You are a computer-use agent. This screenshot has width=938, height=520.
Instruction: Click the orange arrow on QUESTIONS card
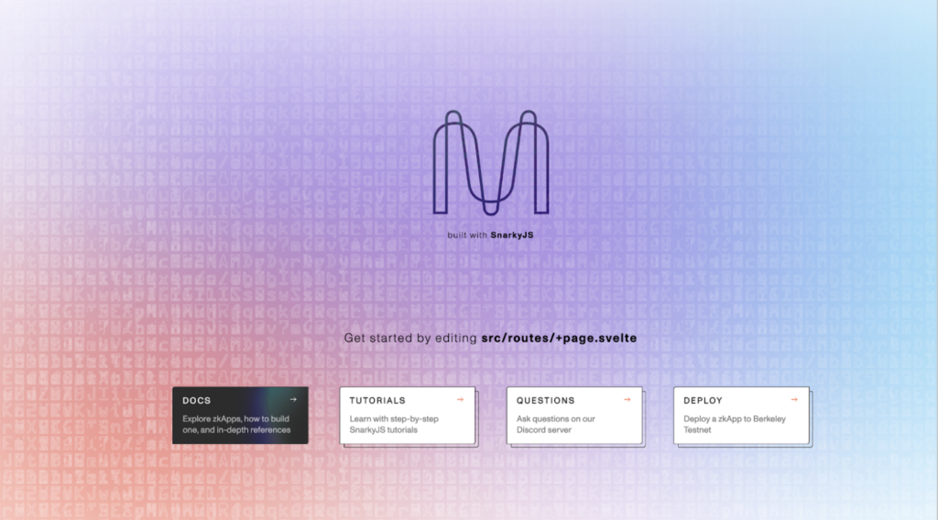tap(627, 400)
